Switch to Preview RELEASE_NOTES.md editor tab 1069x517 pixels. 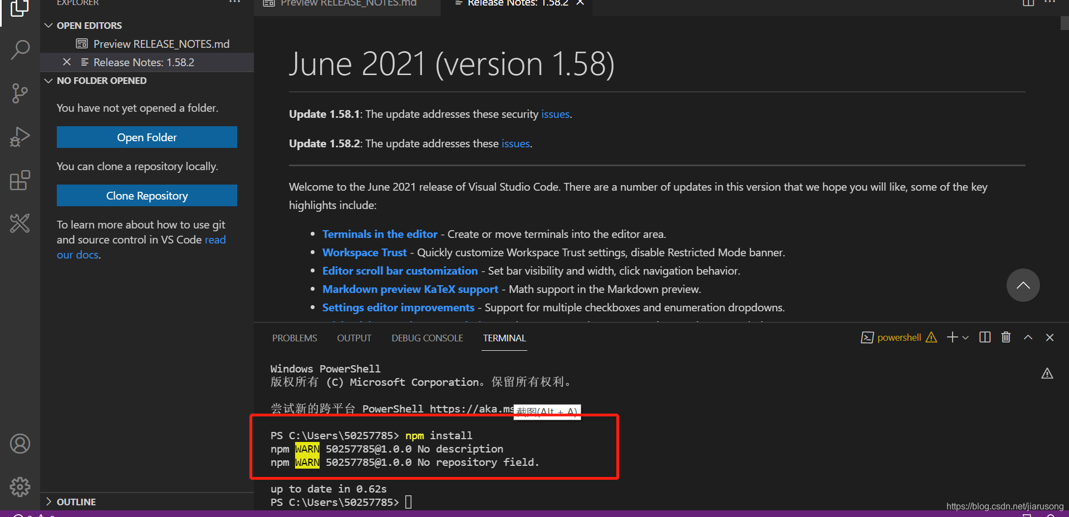pos(347,4)
